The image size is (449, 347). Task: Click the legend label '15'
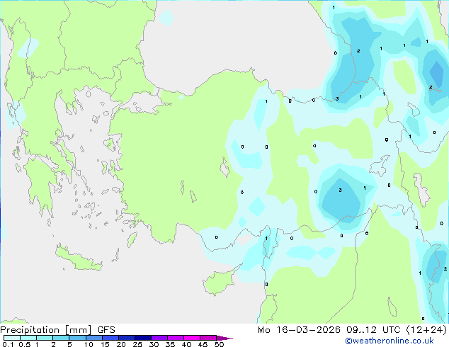point(105,344)
